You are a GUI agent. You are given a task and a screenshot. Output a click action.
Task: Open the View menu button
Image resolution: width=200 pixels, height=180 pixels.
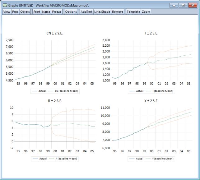[x=7, y=12]
